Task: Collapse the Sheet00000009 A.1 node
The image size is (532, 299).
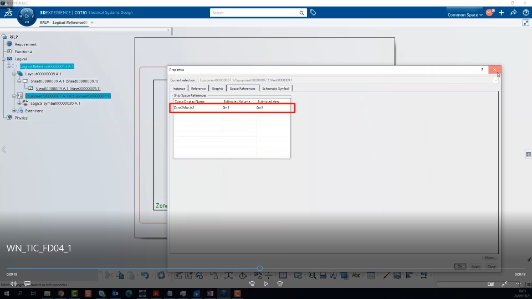Action: point(20,81)
